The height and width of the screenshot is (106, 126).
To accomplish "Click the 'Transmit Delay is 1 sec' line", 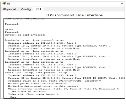I will pyautogui.click(x=55, y=81).
